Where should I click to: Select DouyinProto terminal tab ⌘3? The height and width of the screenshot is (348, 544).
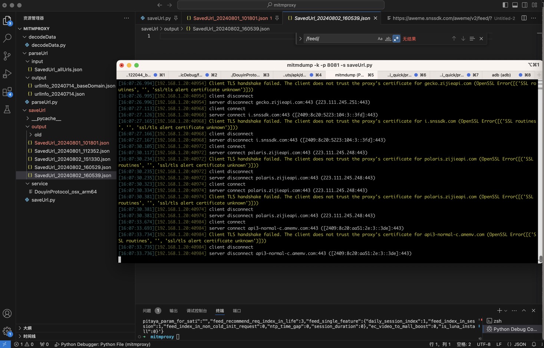(x=247, y=75)
